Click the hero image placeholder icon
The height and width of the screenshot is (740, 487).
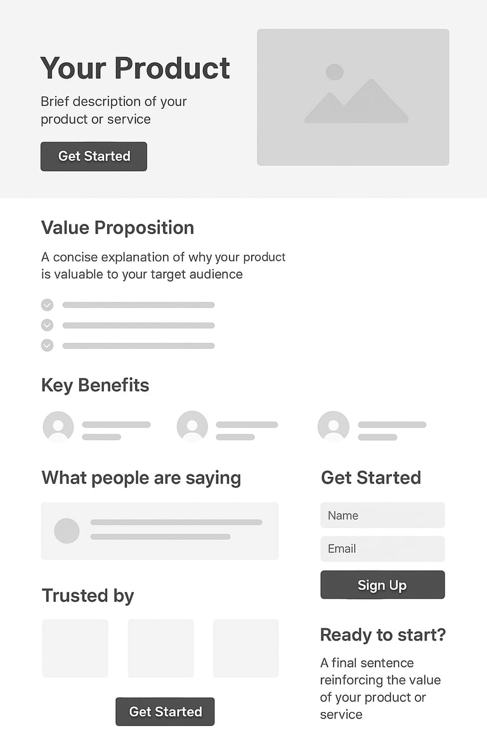click(x=354, y=95)
